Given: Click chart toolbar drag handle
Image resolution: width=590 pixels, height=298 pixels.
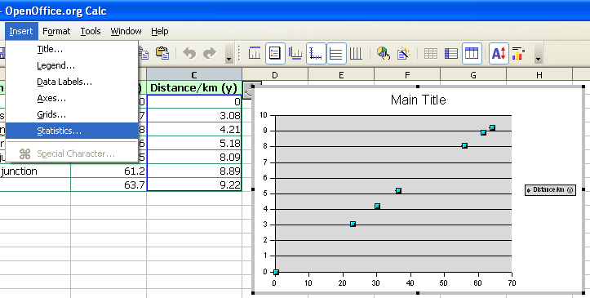Looking at the screenshot, I should coord(238,53).
